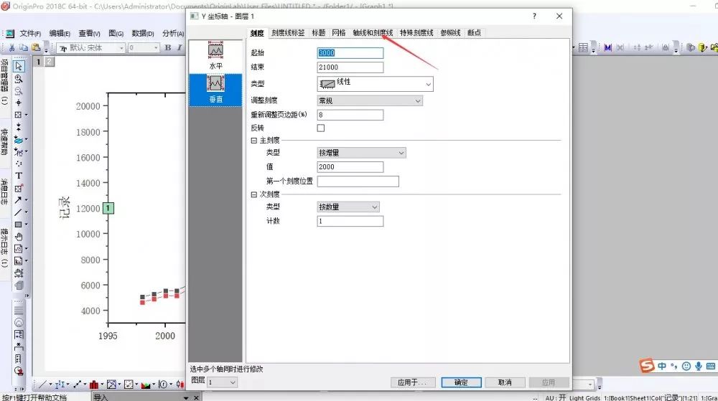Collapse the 次刻度 section
Image resolution: width=718 pixels, height=401 pixels.
coord(253,194)
